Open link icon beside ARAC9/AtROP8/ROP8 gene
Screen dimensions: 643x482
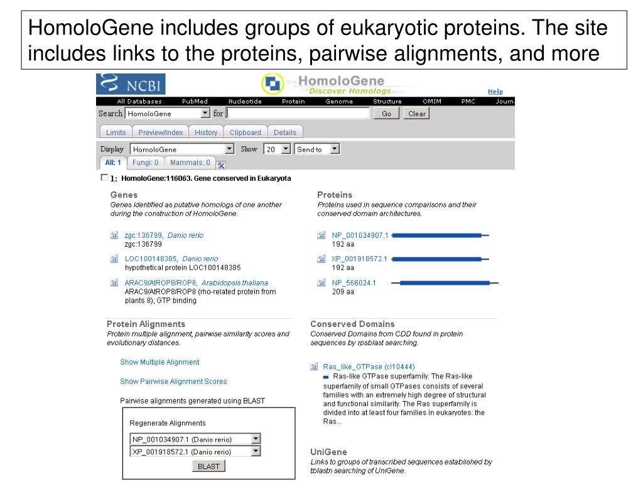coord(114,283)
